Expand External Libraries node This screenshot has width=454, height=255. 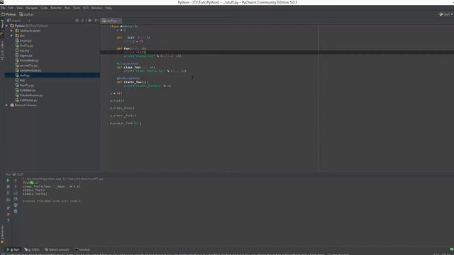coord(6,106)
